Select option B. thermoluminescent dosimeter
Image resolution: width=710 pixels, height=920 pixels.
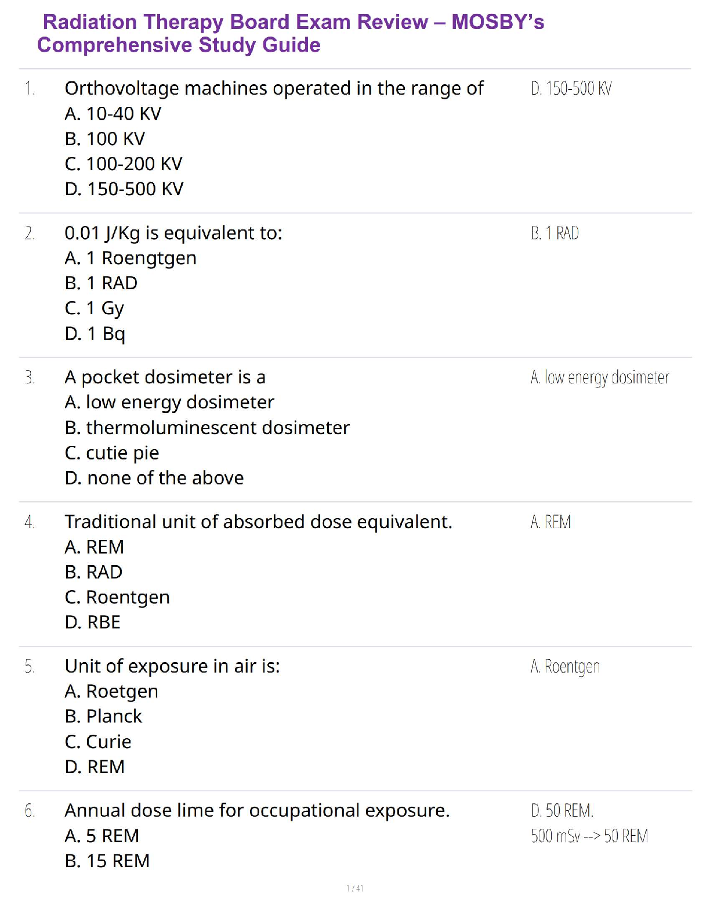click(x=207, y=427)
